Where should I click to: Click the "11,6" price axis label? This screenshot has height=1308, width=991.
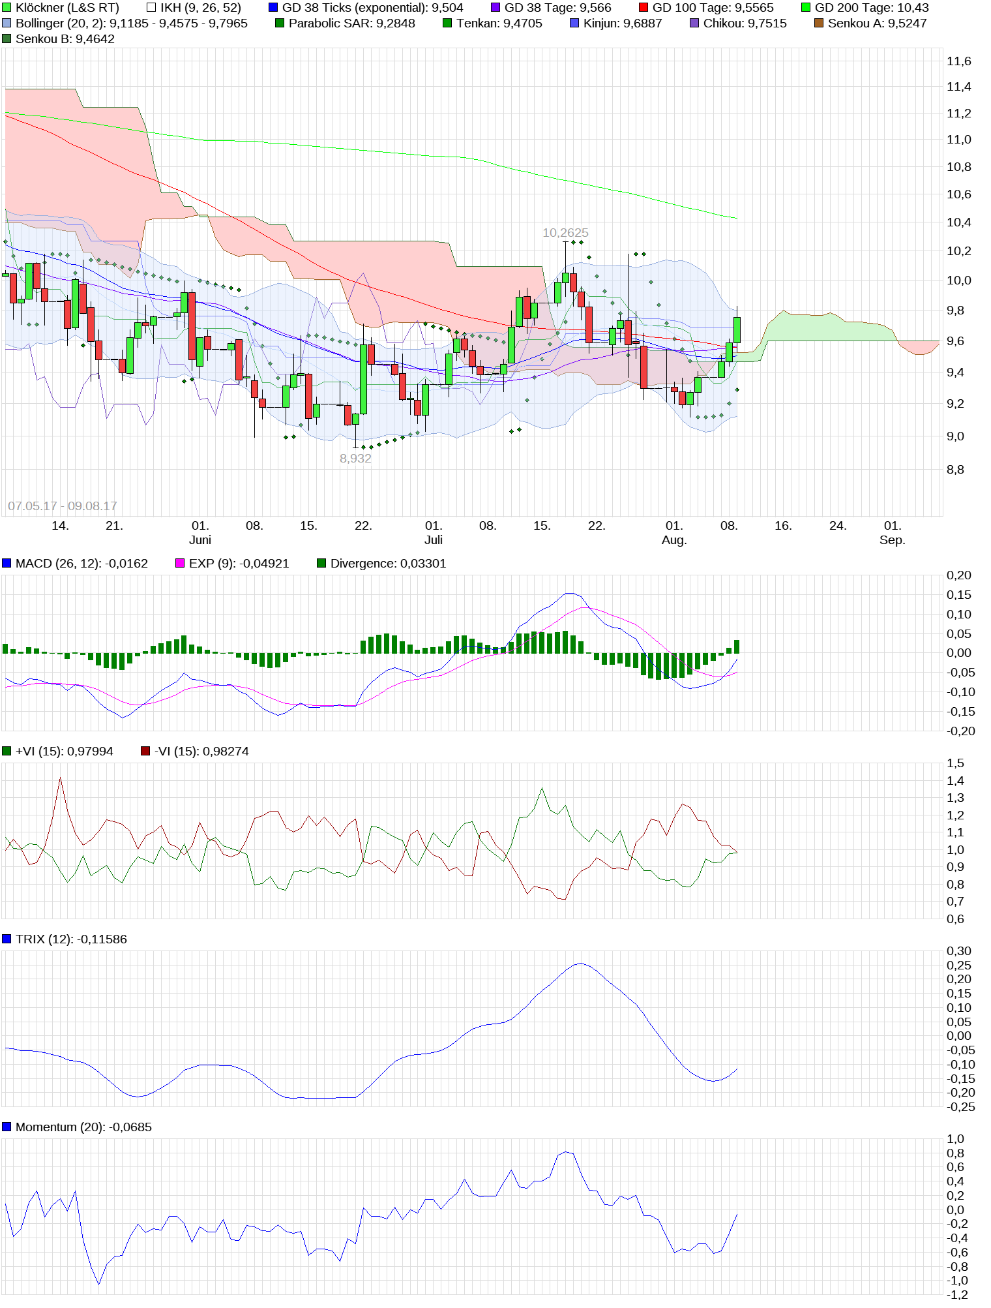click(x=959, y=61)
